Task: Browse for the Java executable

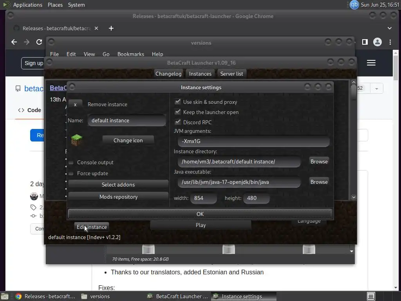Action: [319, 182]
